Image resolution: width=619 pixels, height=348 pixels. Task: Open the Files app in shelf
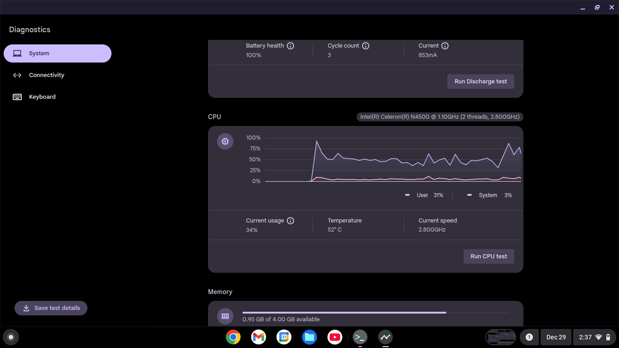tap(309, 337)
